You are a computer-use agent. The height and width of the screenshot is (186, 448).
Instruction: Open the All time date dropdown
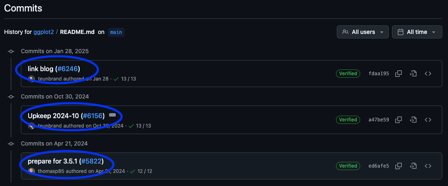click(x=417, y=32)
